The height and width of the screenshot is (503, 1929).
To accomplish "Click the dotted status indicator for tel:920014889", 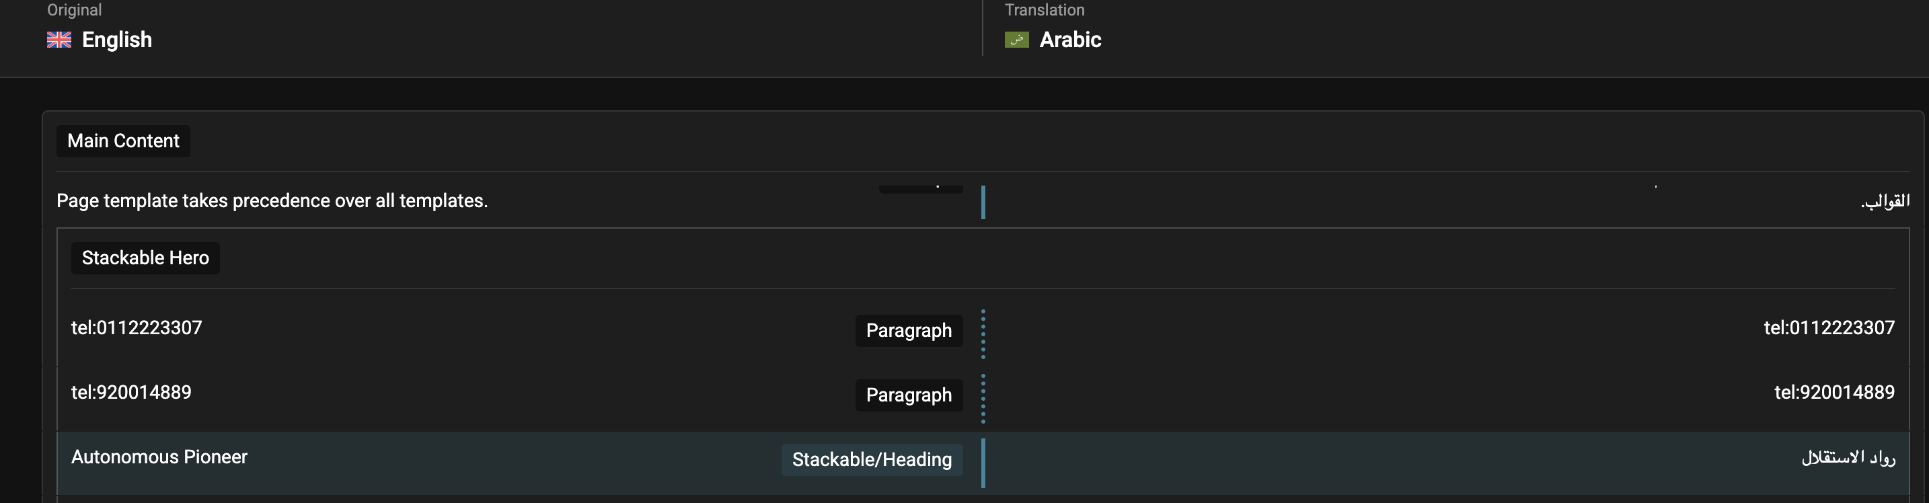I will [983, 398].
